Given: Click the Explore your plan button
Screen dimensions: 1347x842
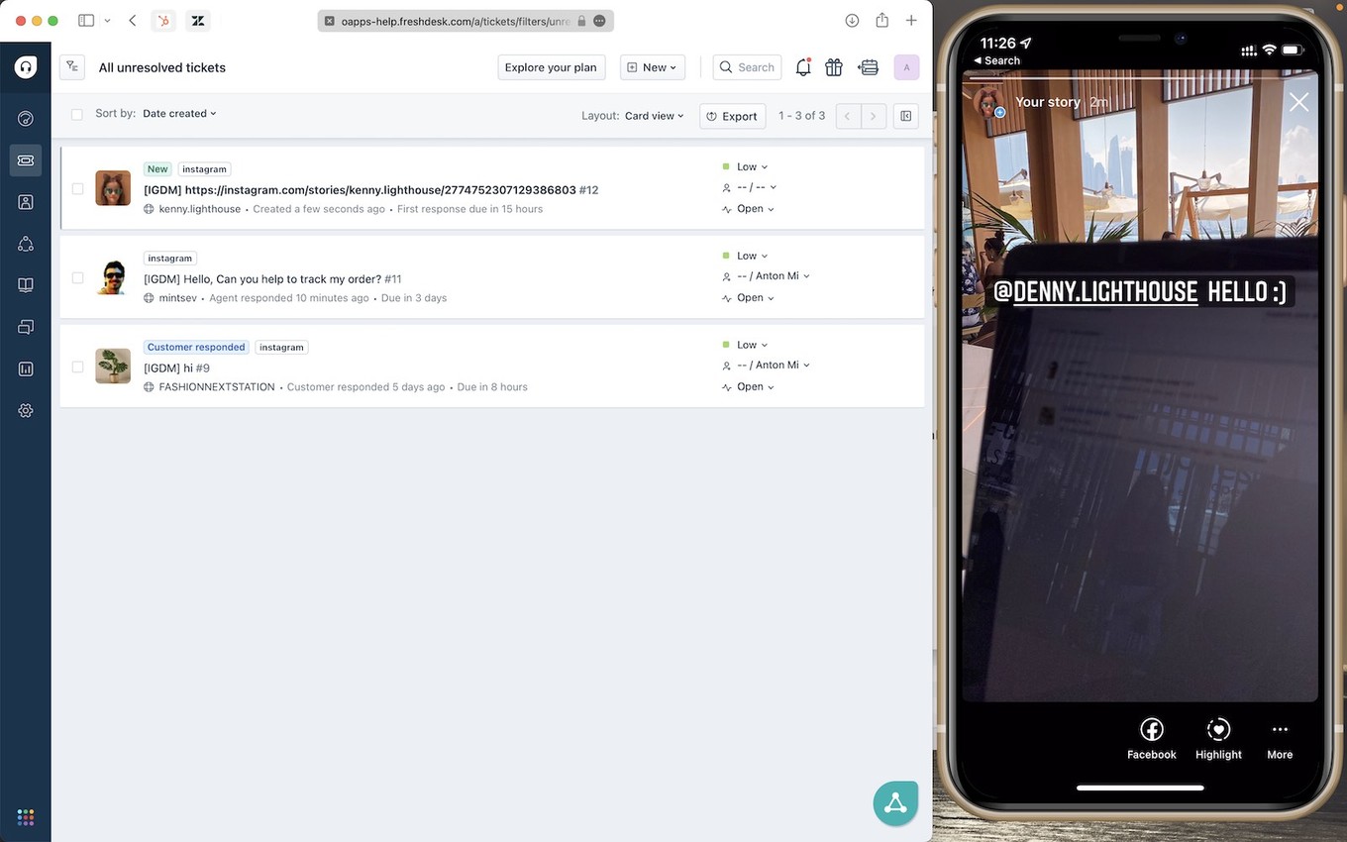Looking at the screenshot, I should 551,67.
